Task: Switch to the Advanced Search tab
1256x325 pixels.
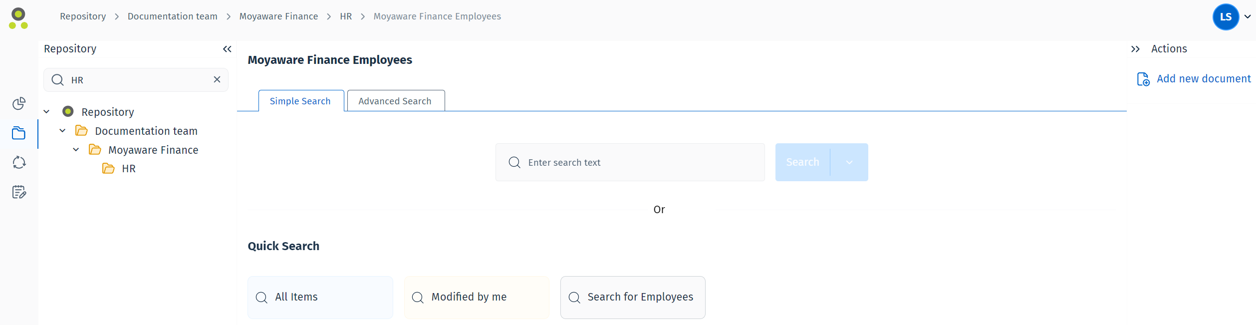Action: (395, 100)
